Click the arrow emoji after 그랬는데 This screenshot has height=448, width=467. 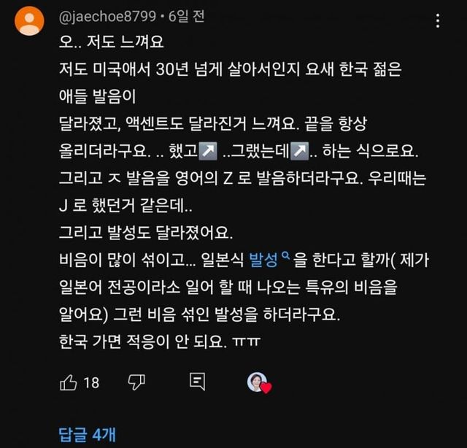click(x=299, y=151)
